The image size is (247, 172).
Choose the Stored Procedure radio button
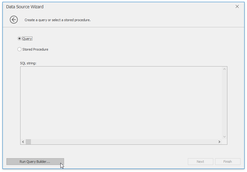(x=19, y=49)
